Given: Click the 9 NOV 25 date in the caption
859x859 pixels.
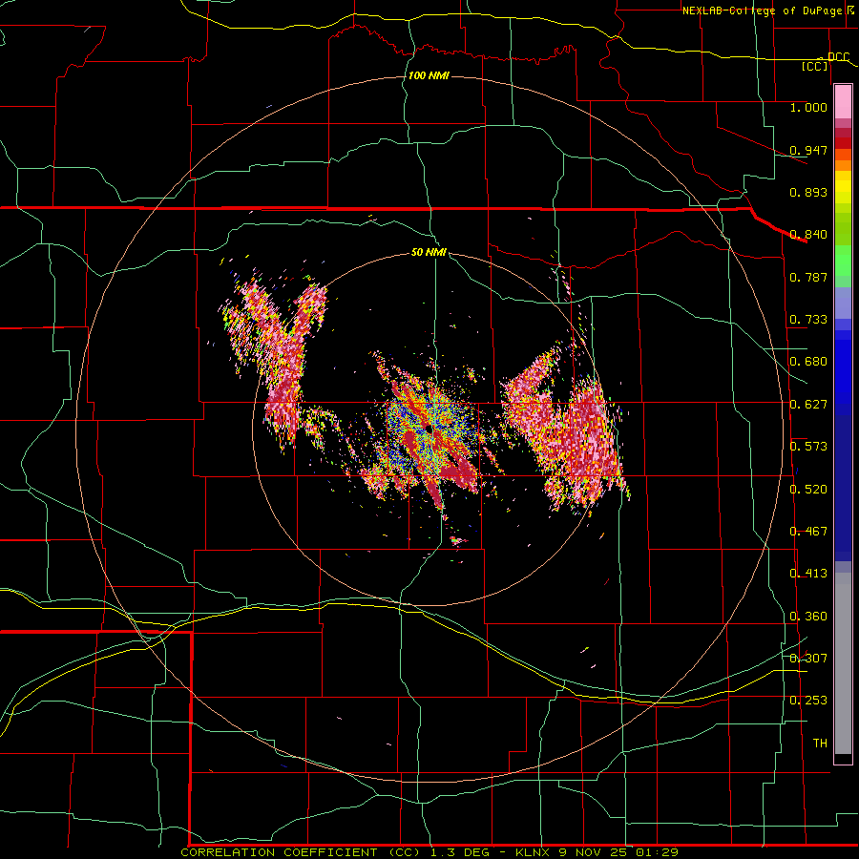Looking at the screenshot, I should tap(594, 852).
